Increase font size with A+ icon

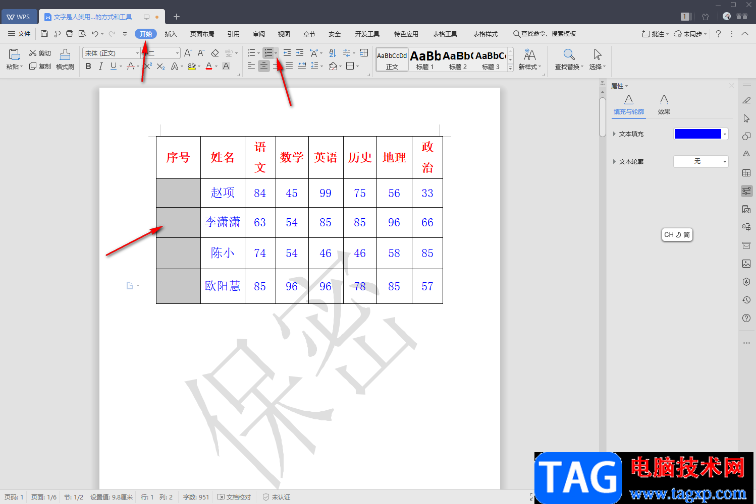pyautogui.click(x=188, y=53)
